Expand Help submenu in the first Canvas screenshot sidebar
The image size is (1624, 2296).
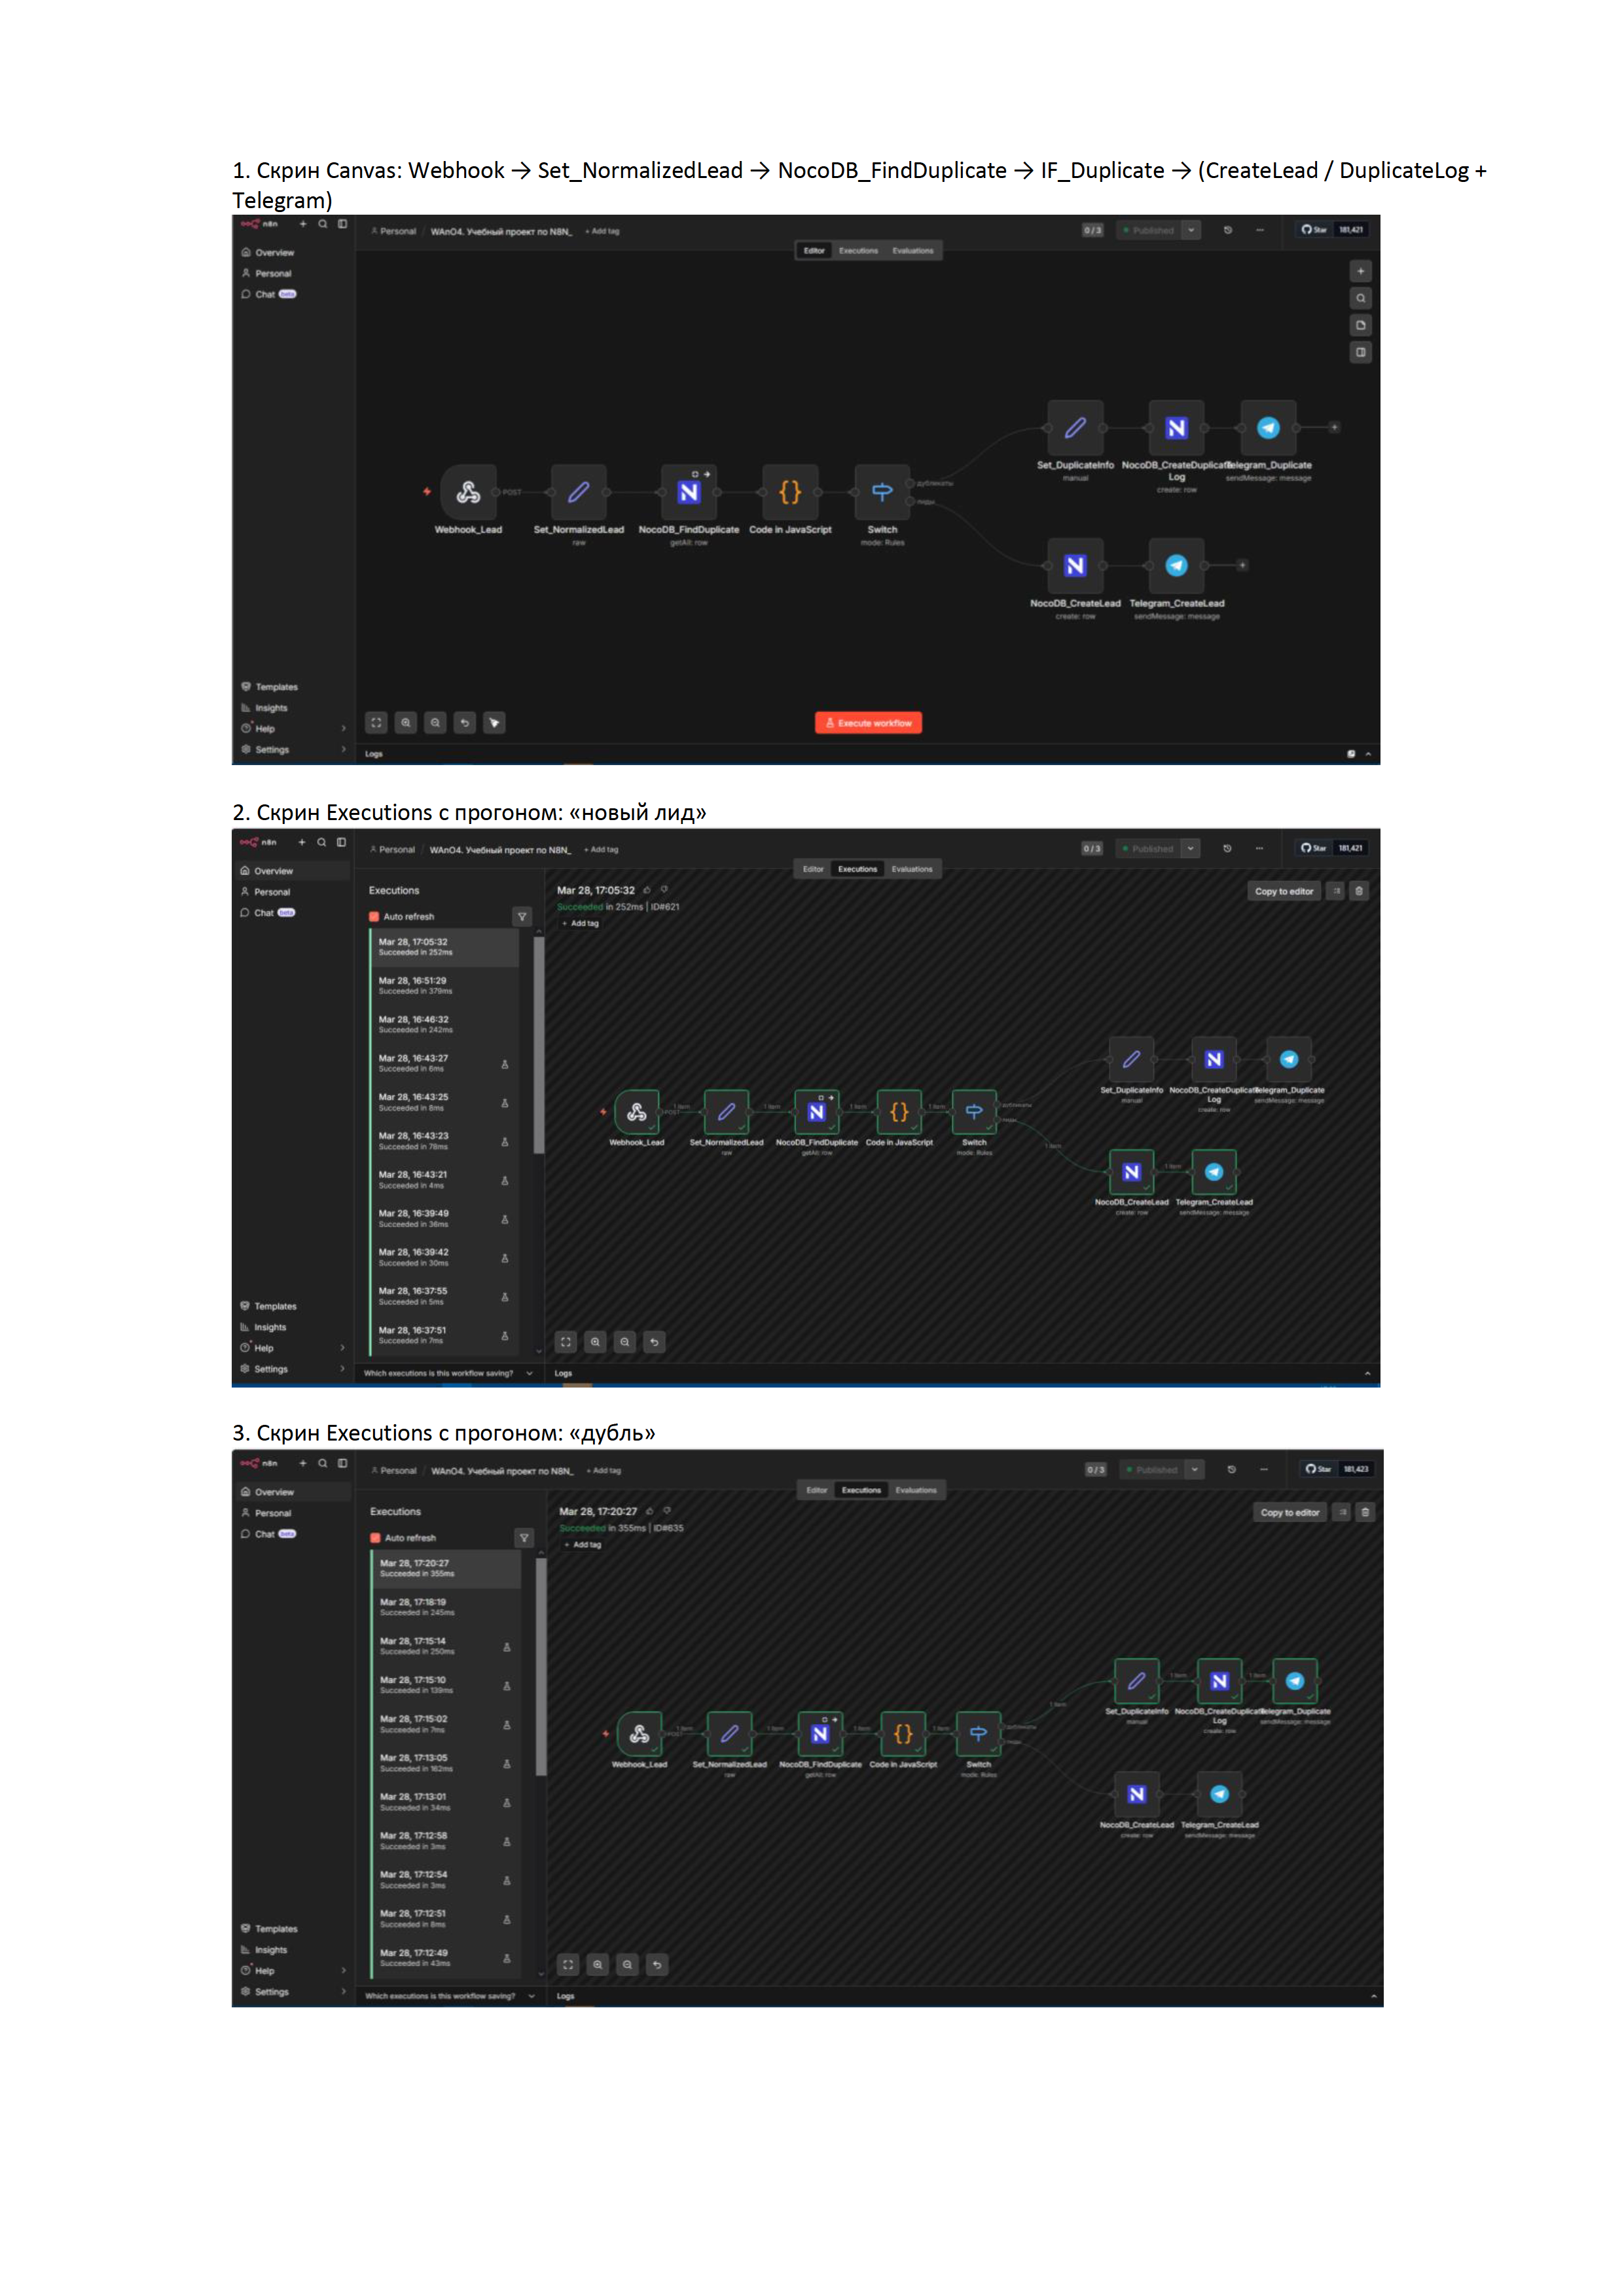[343, 728]
